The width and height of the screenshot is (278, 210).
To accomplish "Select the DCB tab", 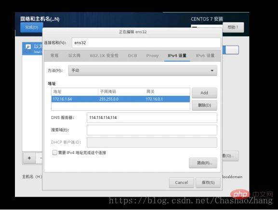I will click(132, 56).
